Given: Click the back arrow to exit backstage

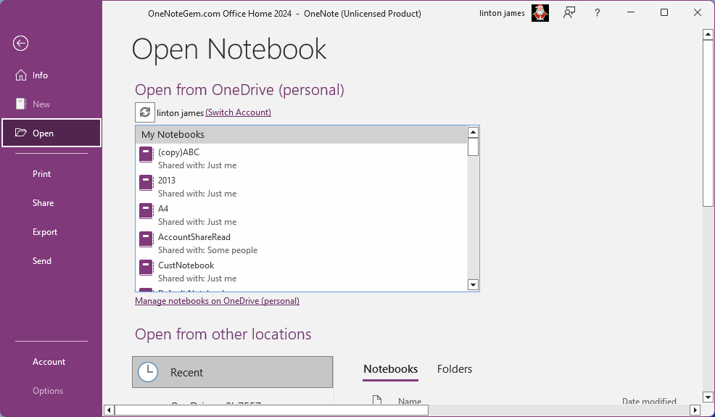Looking at the screenshot, I should (x=20, y=44).
